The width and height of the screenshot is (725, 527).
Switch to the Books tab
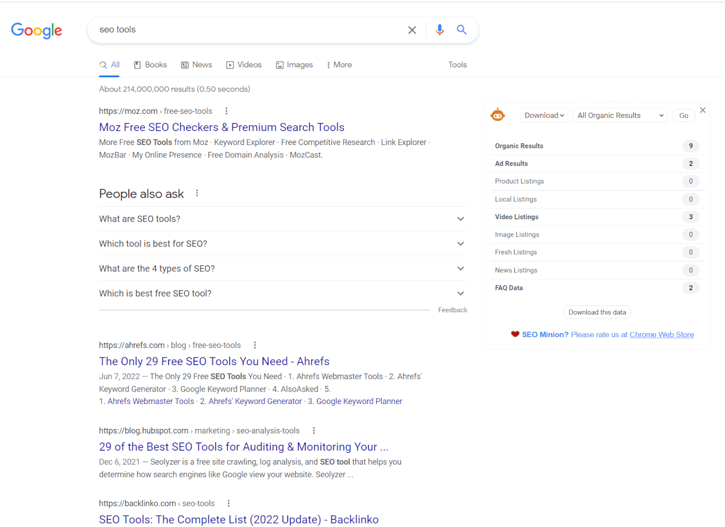tap(150, 65)
